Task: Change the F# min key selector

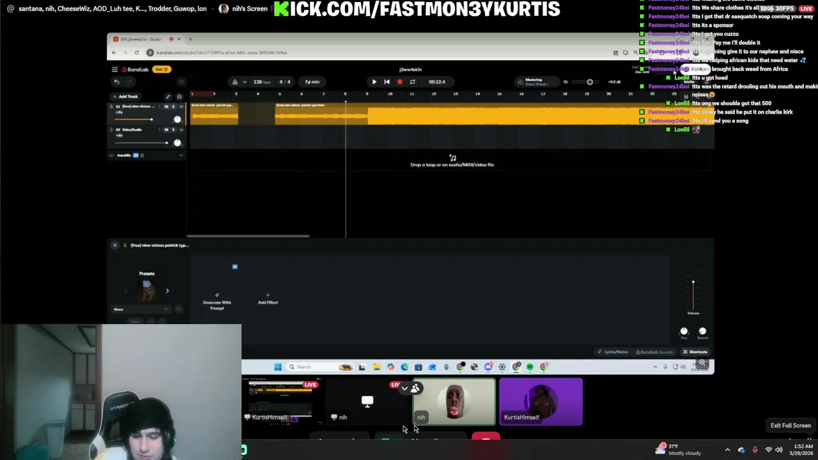Action: pyautogui.click(x=312, y=82)
